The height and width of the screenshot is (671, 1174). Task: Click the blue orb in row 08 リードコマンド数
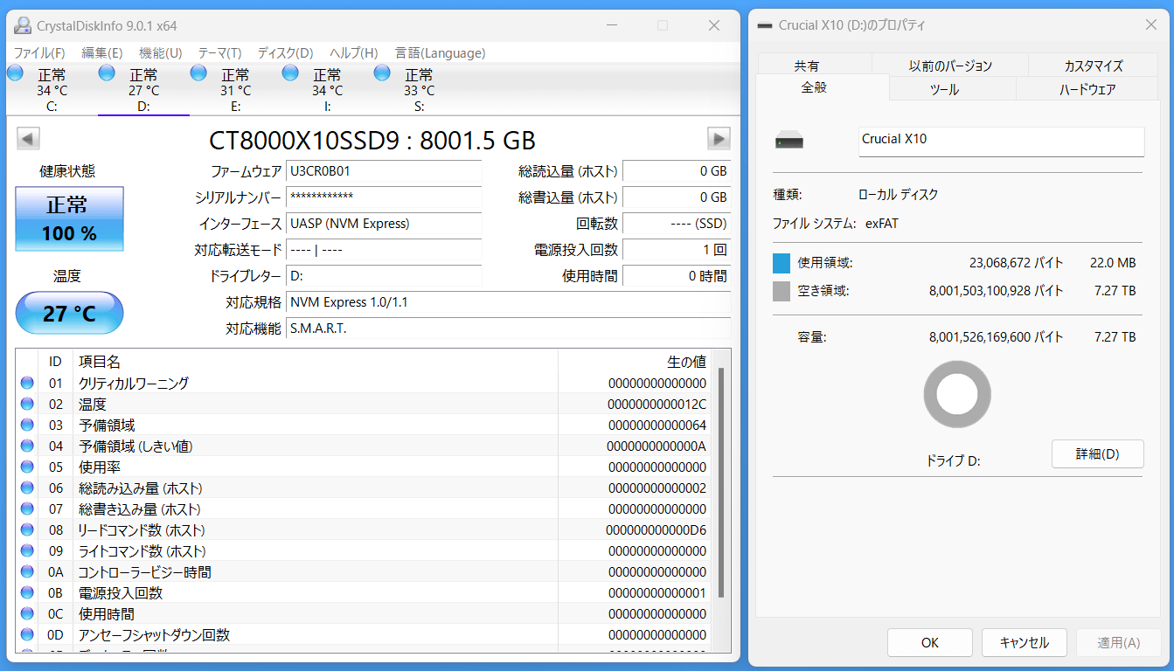pyautogui.click(x=27, y=529)
